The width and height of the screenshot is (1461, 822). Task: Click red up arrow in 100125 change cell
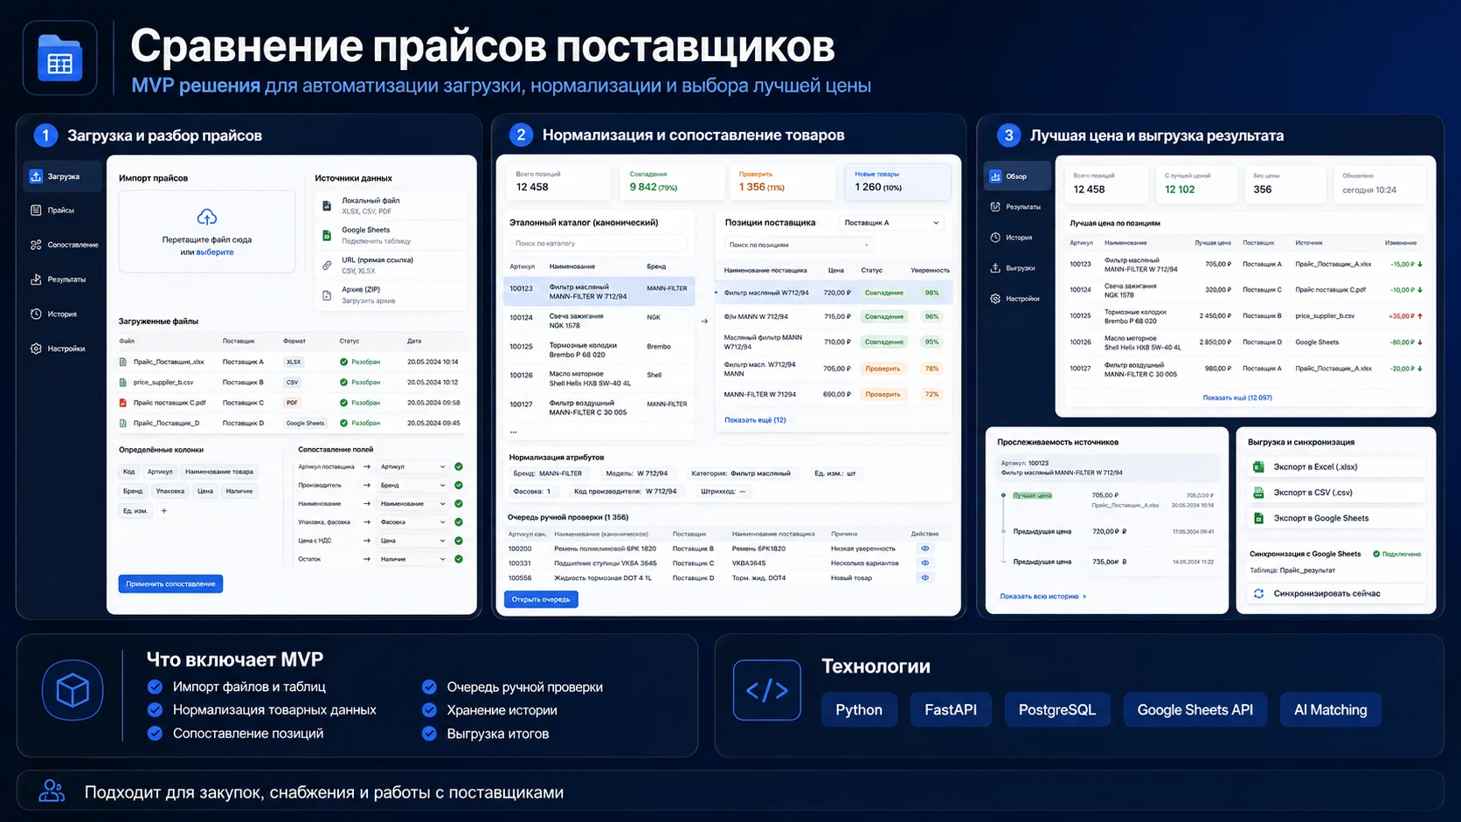coord(1420,316)
